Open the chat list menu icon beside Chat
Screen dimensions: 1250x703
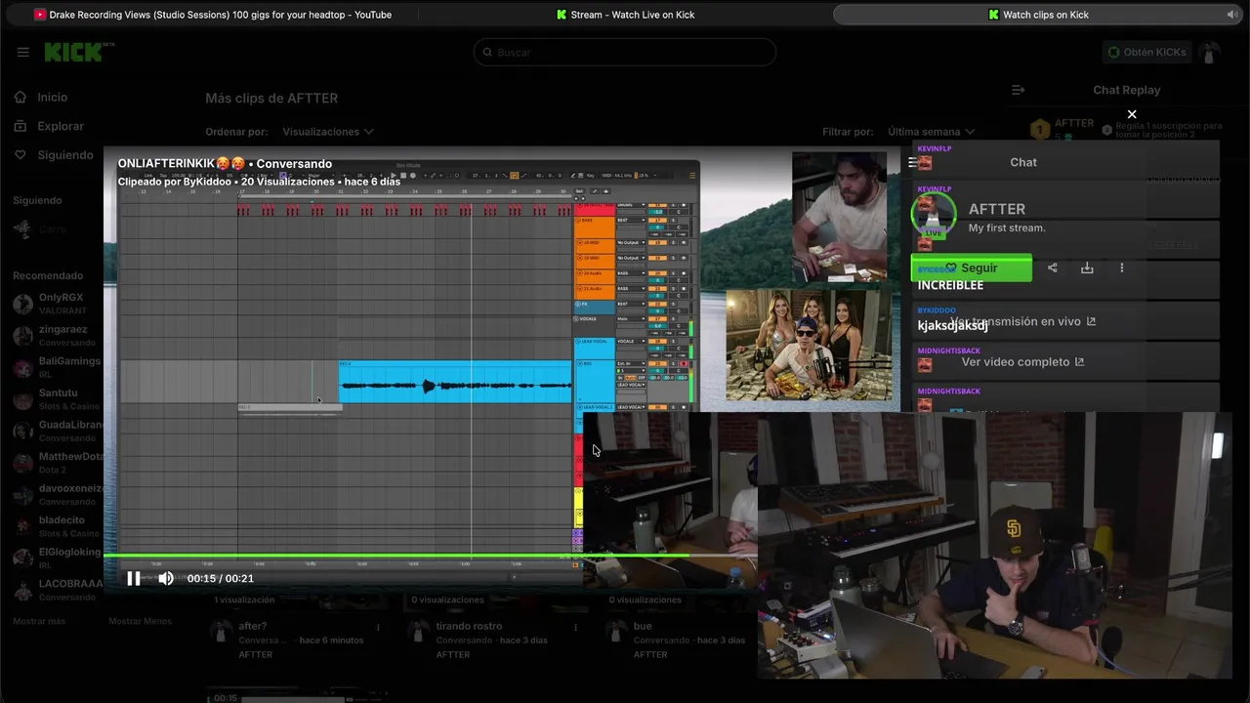913,162
